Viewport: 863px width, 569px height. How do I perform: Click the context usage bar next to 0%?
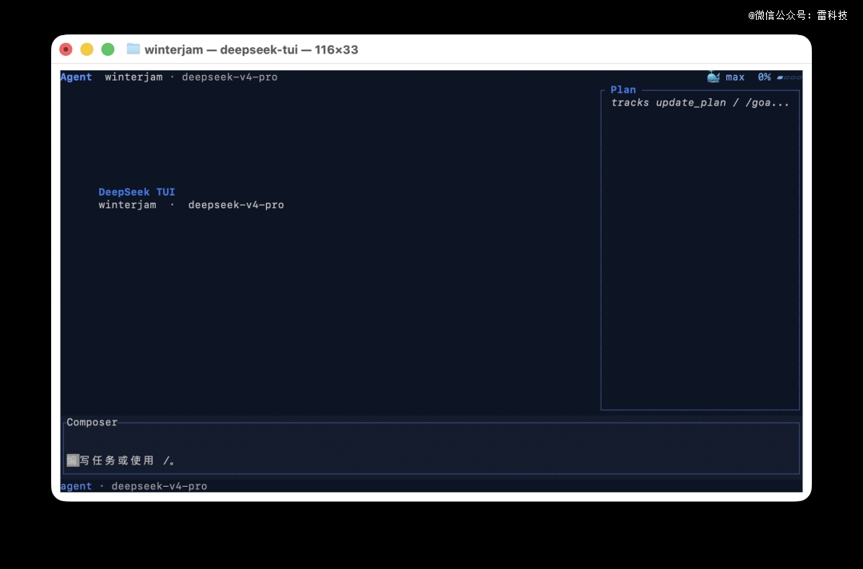pyautogui.click(x=789, y=77)
